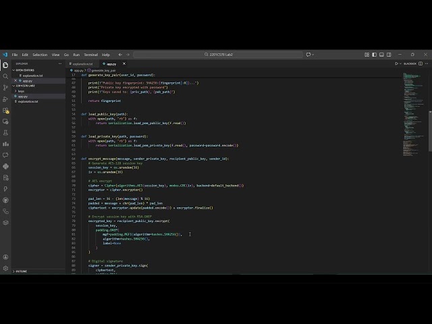Open the Run and Debug view

click(x=5, y=99)
